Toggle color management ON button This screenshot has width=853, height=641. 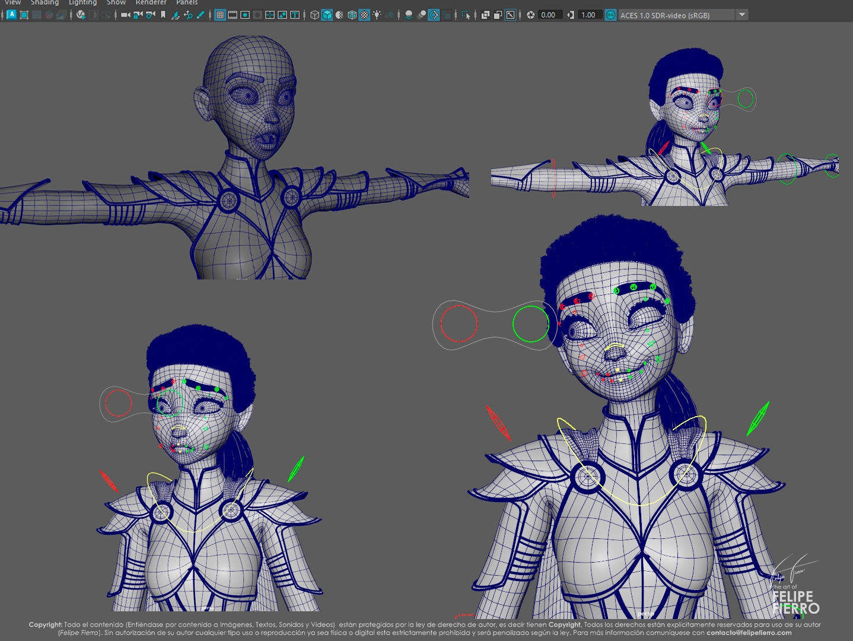click(610, 15)
